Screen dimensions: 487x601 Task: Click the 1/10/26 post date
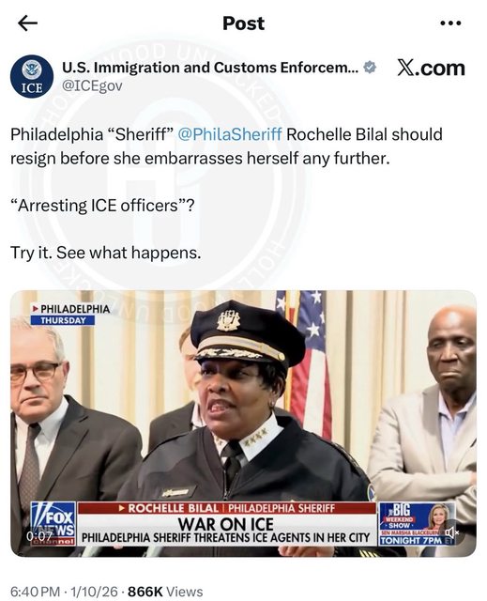click(x=94, y=591)
